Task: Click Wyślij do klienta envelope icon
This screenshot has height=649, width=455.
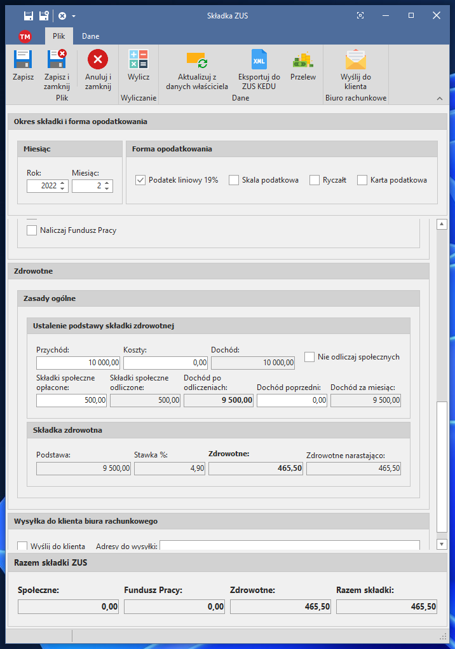Action: 355,60
